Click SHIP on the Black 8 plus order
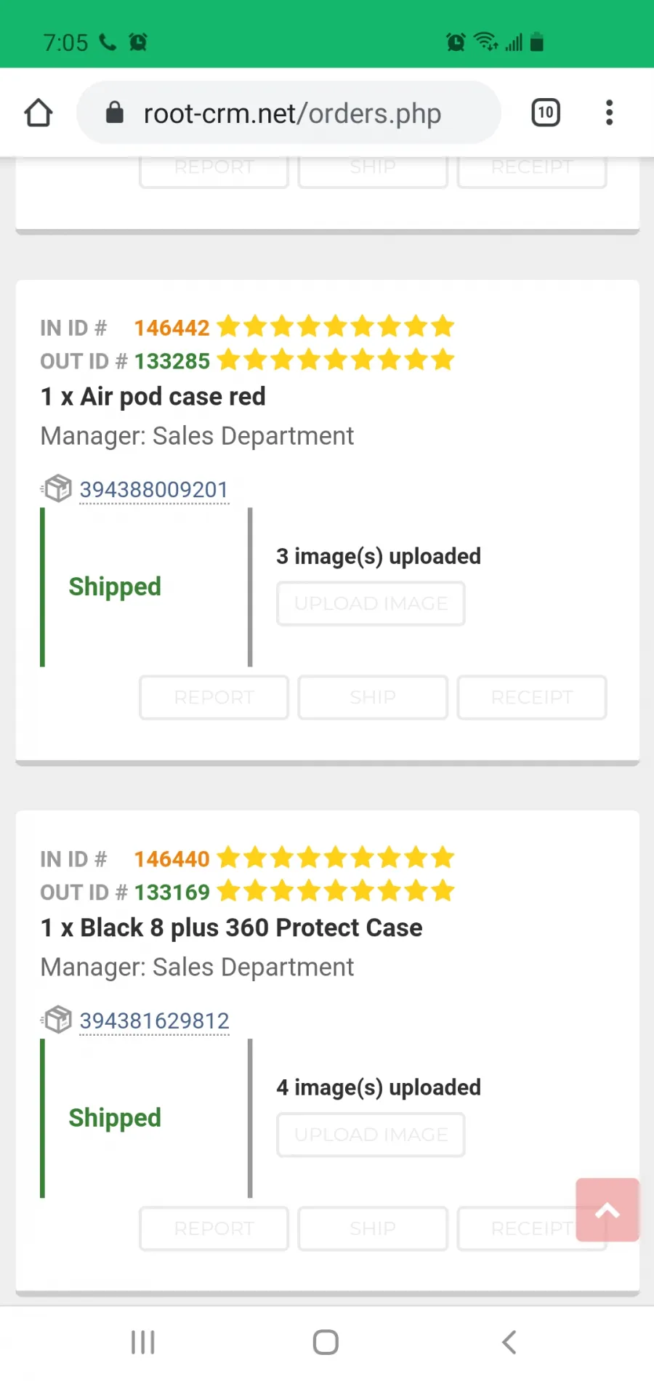 point(373,1228)
